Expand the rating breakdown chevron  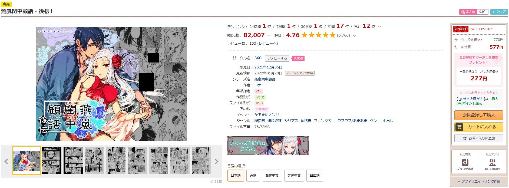point(354,35)
